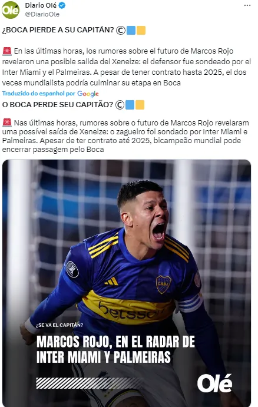Image resolution: width=258 pixels, height=407 pixels.
Task: Click the copyright C emoji in headline
Action: tap(120, 31)
